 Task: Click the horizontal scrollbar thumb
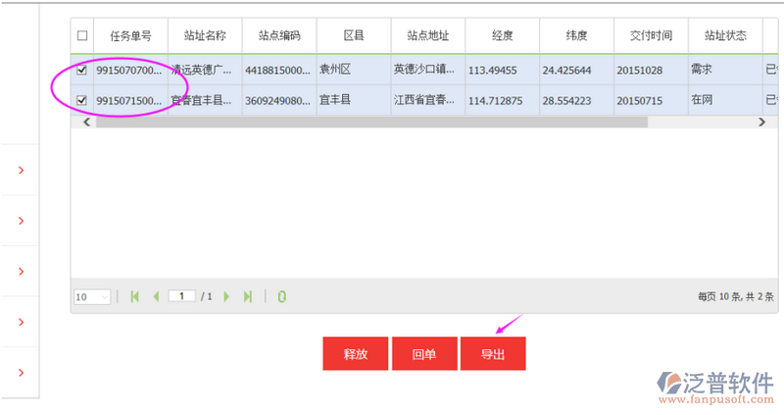(x=372, y=123)
